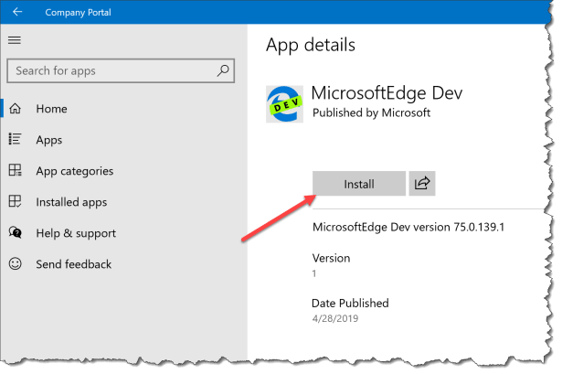Click the date 4/28/2019
Viewport: 562px width, 374px height.
coord(335,318)
